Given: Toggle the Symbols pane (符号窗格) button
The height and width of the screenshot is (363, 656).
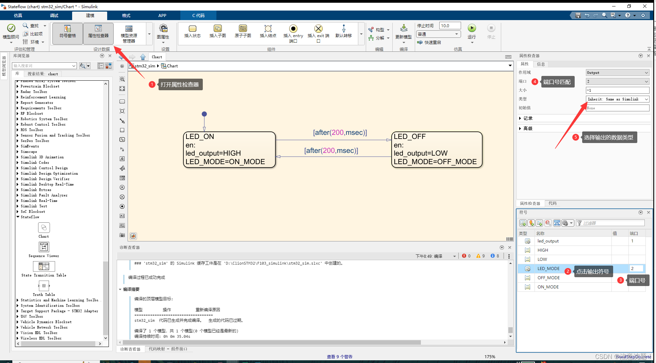Looking at the screenshot, I should point(67,33).
